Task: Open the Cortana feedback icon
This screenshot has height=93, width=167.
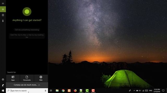Action: (x=3, y=85)
